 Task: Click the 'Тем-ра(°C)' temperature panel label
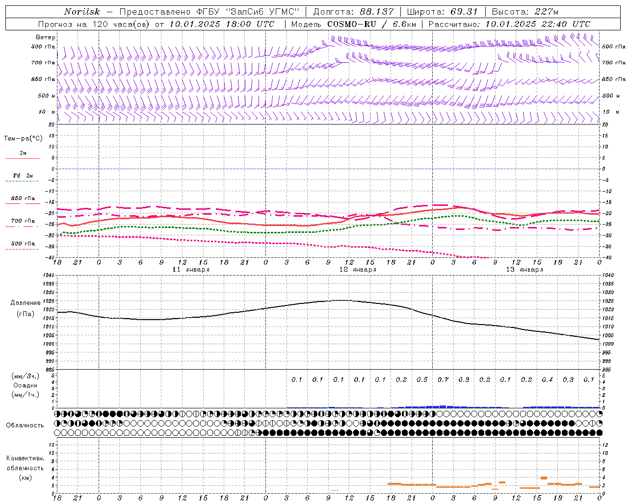click(x=23, y=139)
